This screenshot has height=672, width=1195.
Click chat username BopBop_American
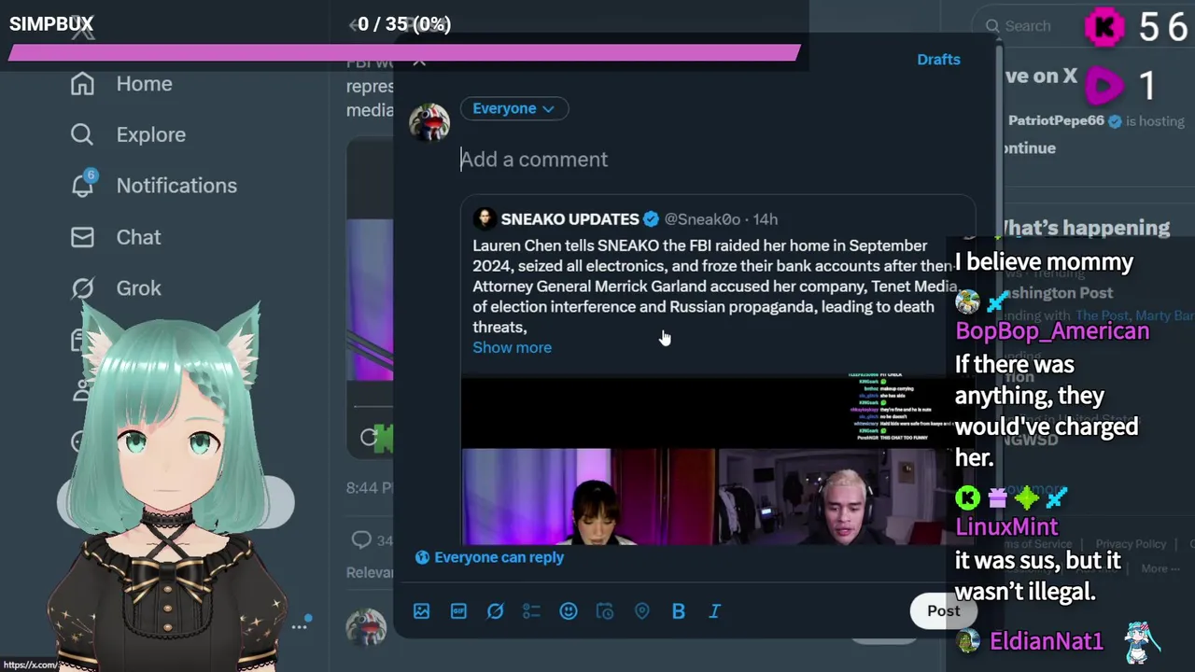pos(1052,331)
